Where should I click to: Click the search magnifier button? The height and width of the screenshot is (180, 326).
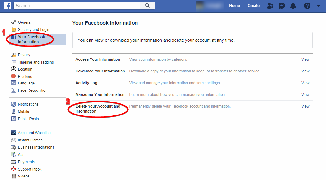click(x=147, y=5)
